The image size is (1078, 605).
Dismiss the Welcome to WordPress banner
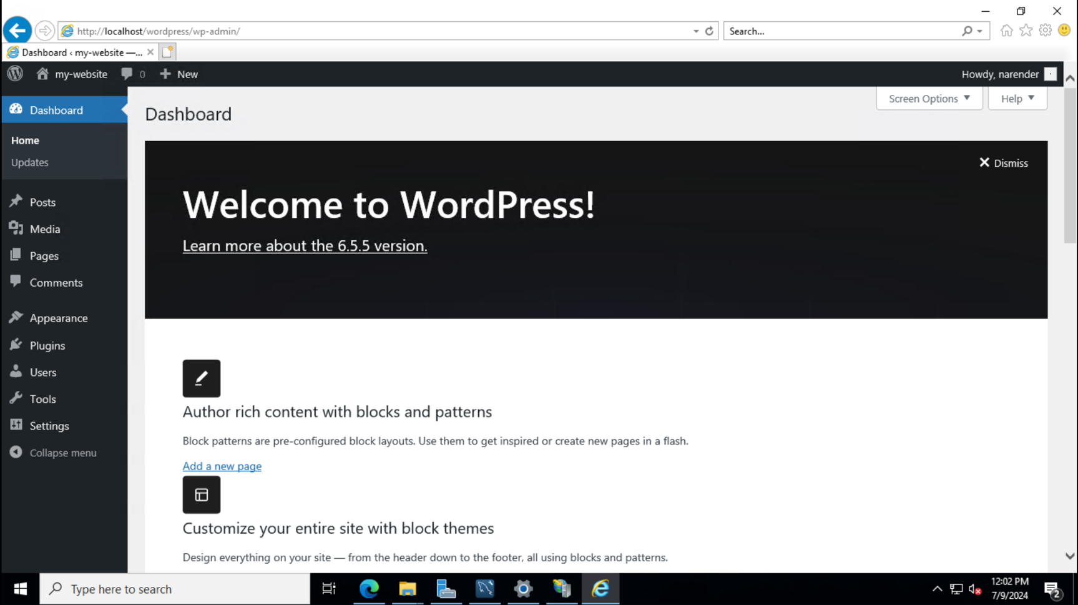1002,163
